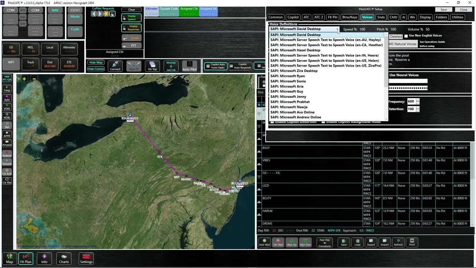Show the NDBs map layer
The image size is (476, 268).
(x=7, y=115)
